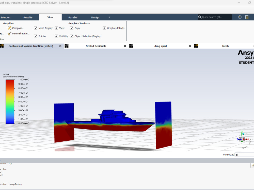Uncheck Graphics Effects toolbar option
Image resolution: width=254 pixels, height=190 pixels.
click(104, 28)
